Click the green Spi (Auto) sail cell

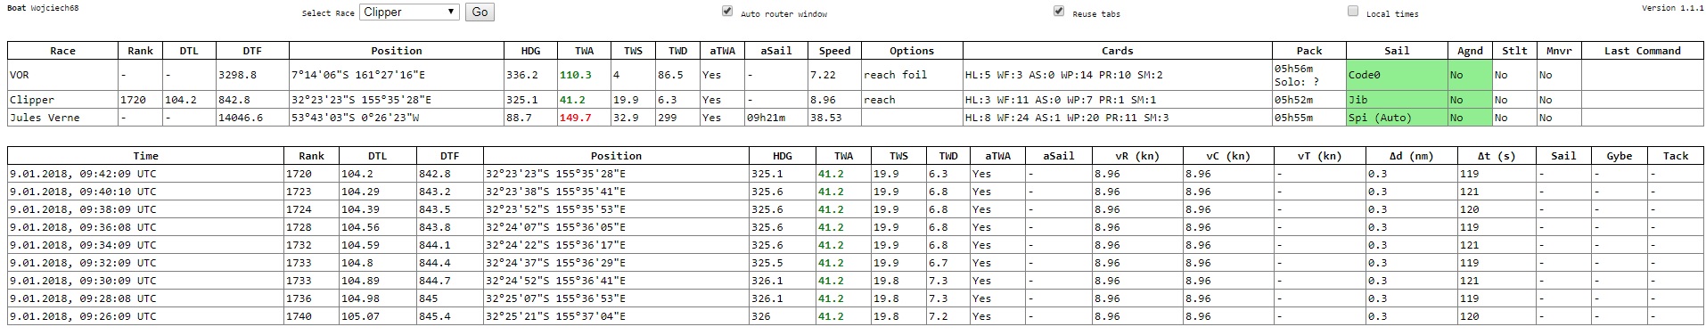tap(1397, 118)
